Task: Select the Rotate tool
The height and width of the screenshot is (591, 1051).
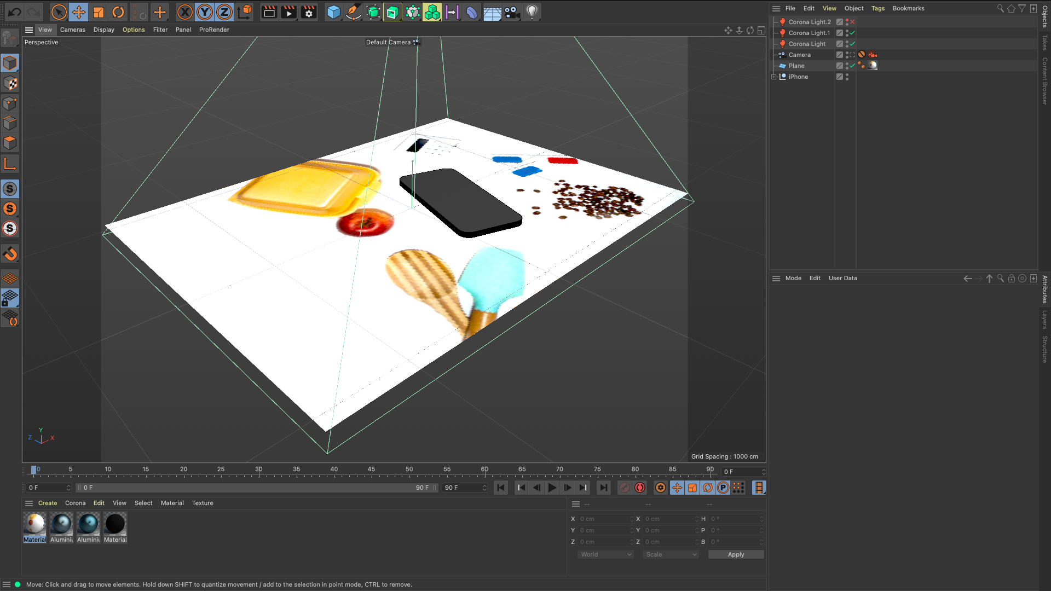Action: 118,12
